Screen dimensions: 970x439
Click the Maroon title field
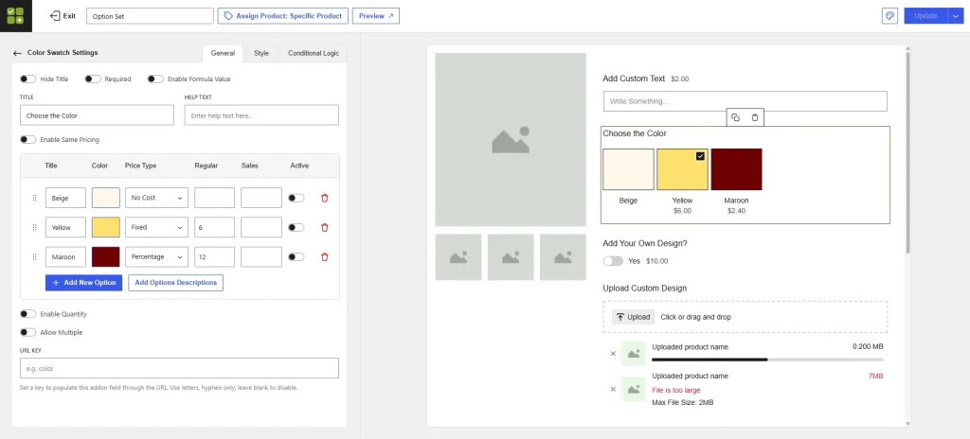[x=65, y=257]
